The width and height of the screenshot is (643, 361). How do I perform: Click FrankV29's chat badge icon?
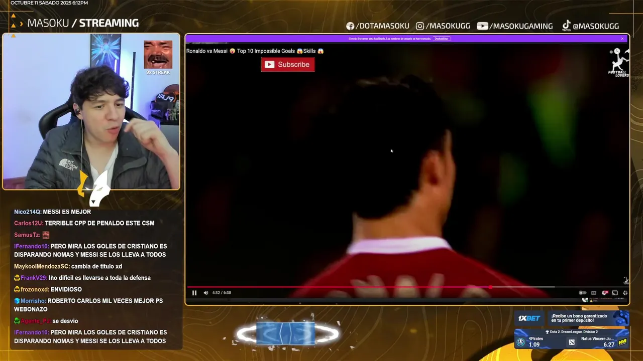[x=17, y=278]
